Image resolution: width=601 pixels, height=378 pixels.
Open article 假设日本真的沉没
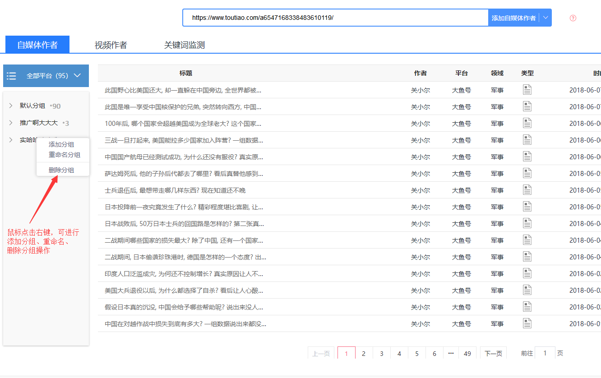tap(184, 307)
